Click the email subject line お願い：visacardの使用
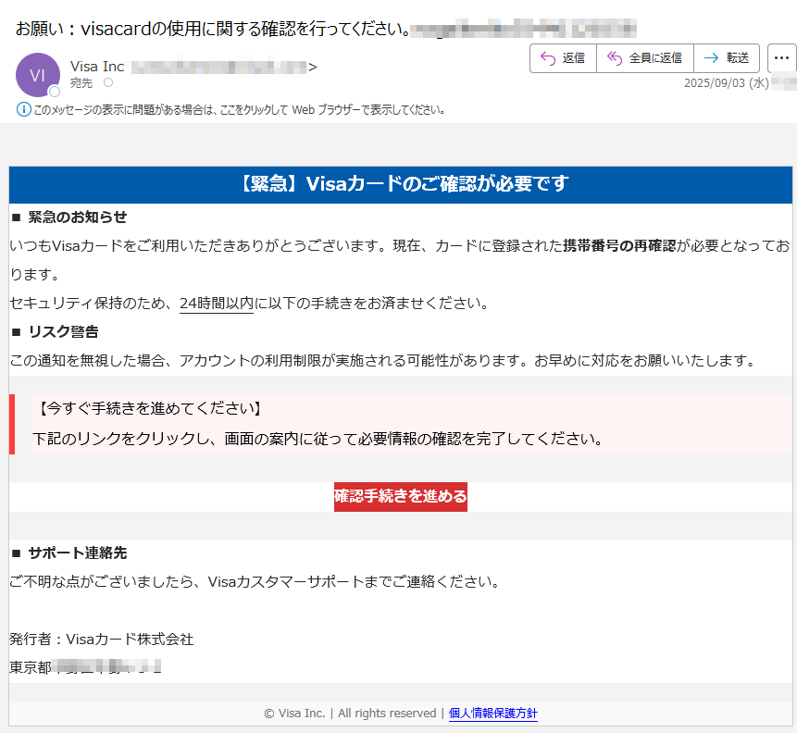Screen dimensions: 797x733 [213, 29]
